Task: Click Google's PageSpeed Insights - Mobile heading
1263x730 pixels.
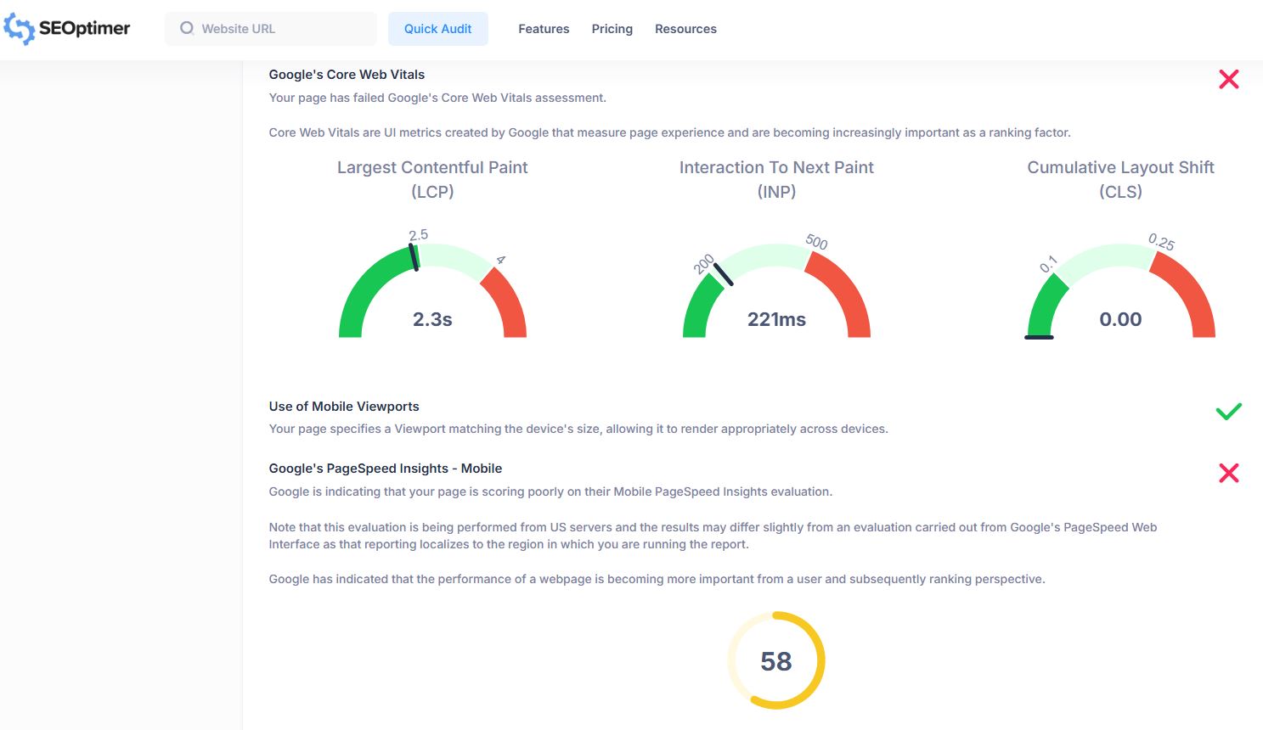Action: pyautogui.click(x=386, y=469)
